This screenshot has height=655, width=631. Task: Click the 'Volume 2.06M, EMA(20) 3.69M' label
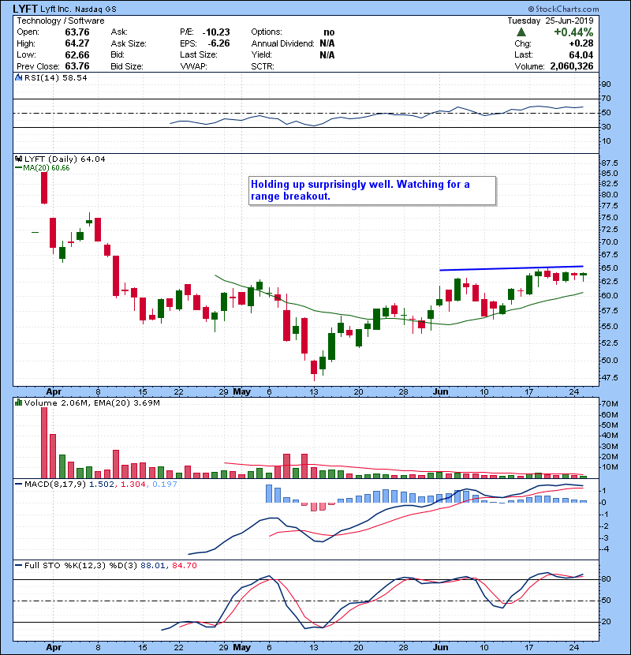[91, 402]
